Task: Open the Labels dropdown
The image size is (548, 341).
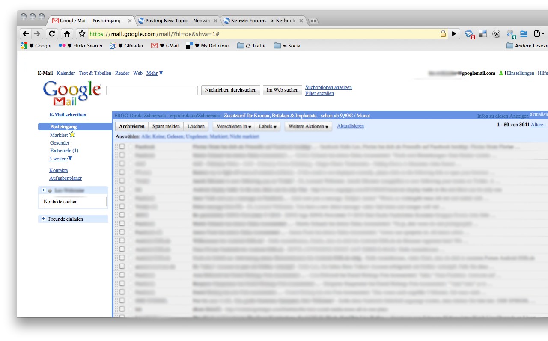Action: tap(267, 126)
